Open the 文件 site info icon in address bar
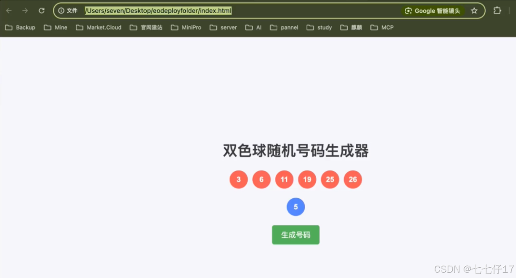The width and height of the screenshot is (516, 278). tap(61, 10)
